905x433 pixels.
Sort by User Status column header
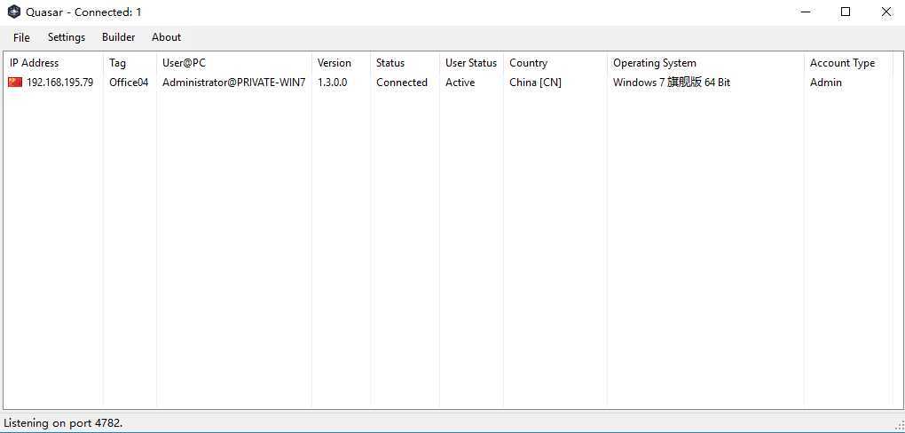tap(471, 63)
